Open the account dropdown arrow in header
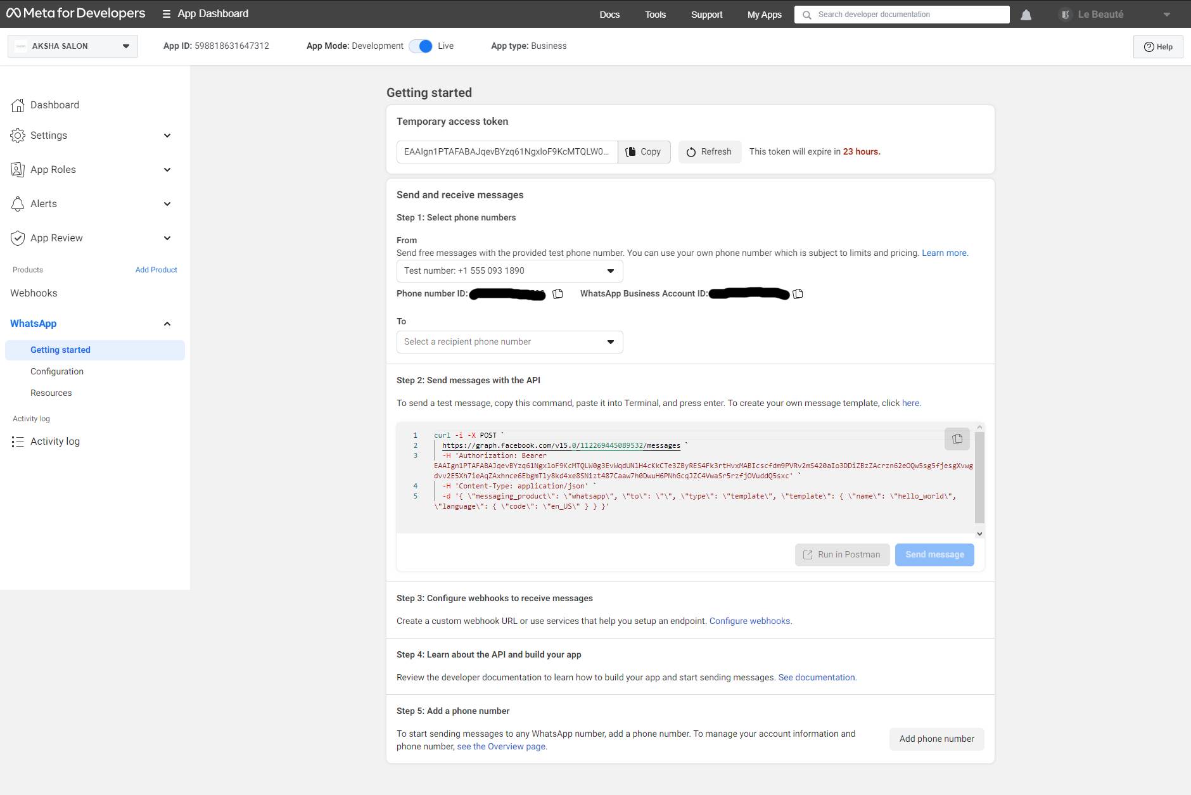1191x795 pixels. point(1167,15)
